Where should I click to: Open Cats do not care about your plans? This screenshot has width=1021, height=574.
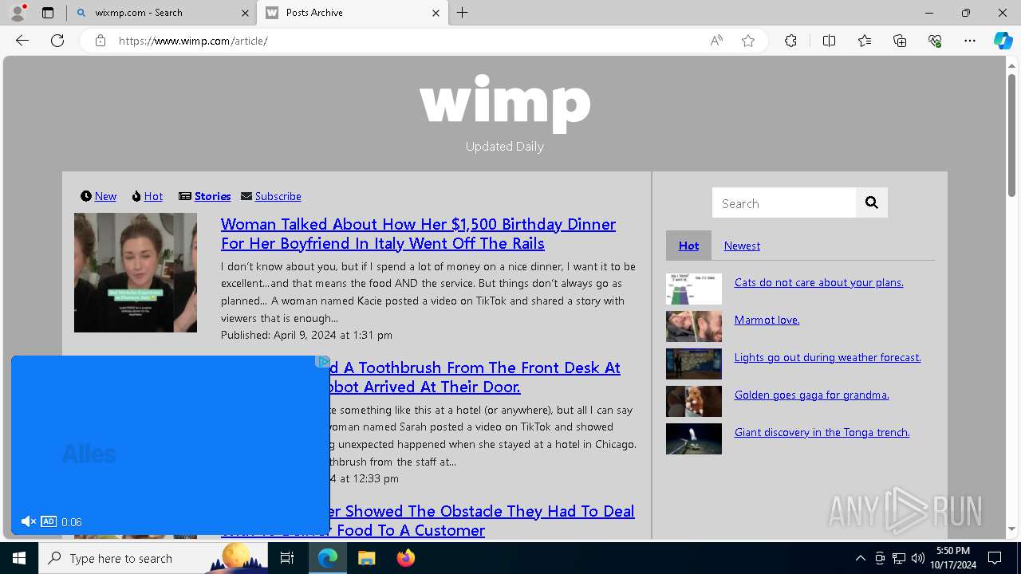coord(818,282)
